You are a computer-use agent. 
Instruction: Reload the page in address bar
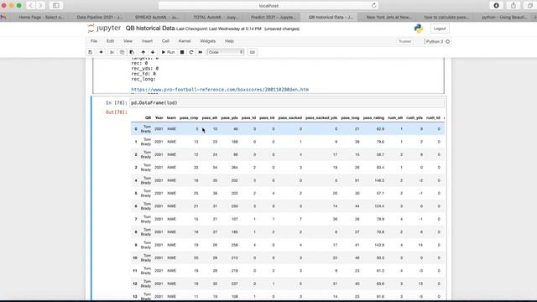pyautogui.click(x=374, y=6)
